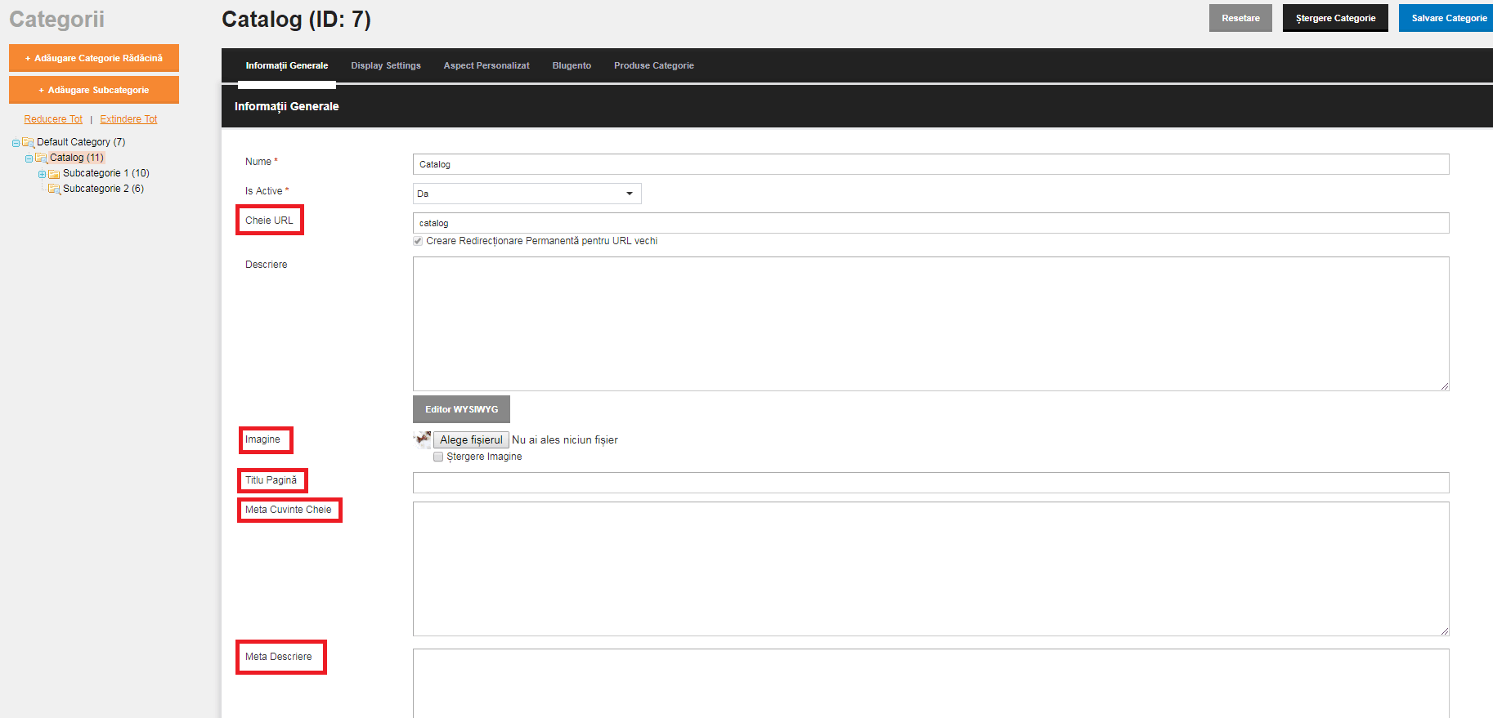Toggle Creare Redirecționare Permanentă checkbox
The image size is (1493, 718).
pos(418,241)
